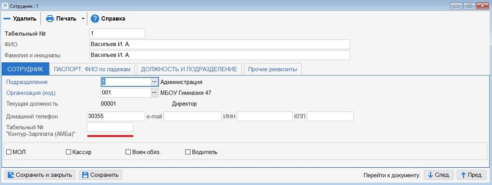Viewport: 492px width, 185px height.
Task: Tick the Кассир checkbox
Action: (x=68, y=152)
